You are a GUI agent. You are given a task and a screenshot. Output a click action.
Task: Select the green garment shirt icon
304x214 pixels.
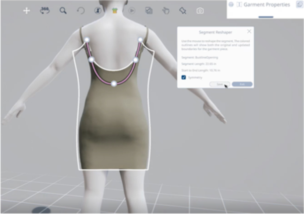[115, 11]
